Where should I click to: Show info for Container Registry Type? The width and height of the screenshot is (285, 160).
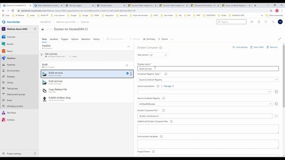[x=166, y=74]
